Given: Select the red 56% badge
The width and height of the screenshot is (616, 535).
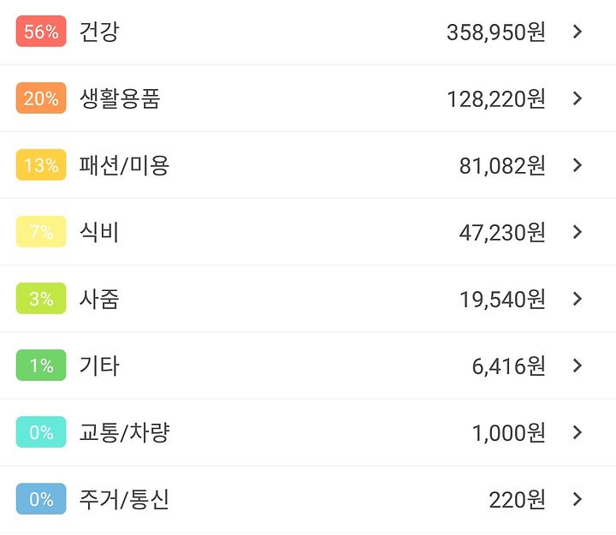Looking at the screenshot, I should coord(41,31).
